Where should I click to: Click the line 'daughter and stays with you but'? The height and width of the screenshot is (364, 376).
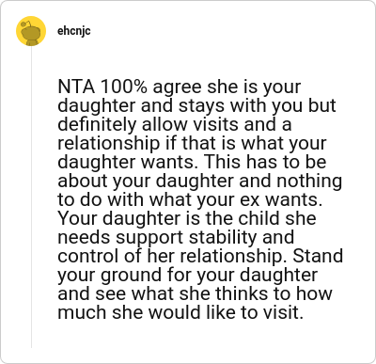click(196, 105)
